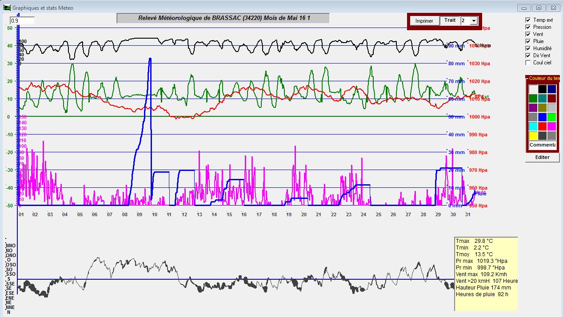Screen dimensions: 563x317
Task: Click the 1030 Hpa axis label
Action: pyautogui.click(x=480, y=64)
